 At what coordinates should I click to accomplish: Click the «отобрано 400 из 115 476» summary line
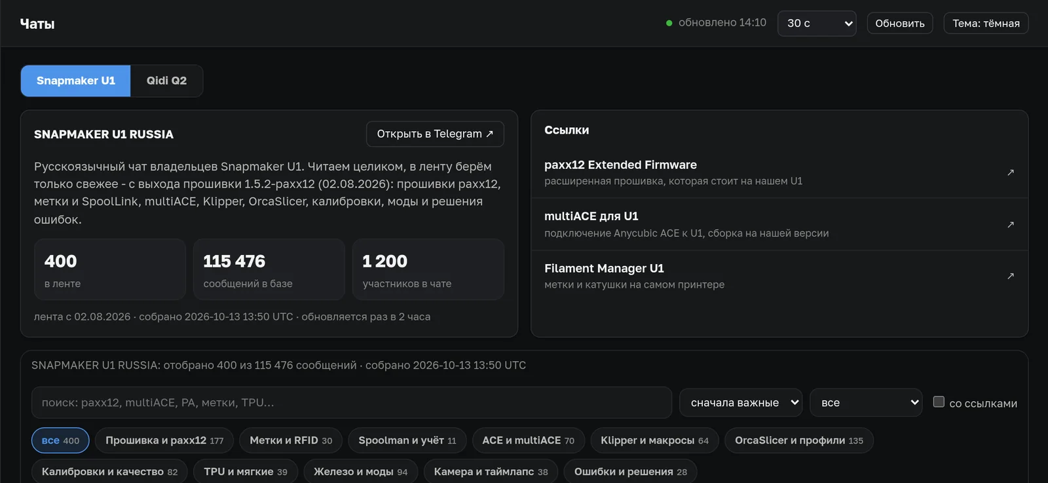278,365
